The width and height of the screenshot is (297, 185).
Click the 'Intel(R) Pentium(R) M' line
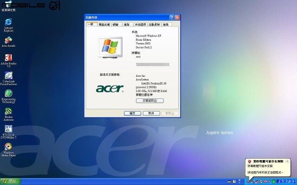tap(154, 83)
